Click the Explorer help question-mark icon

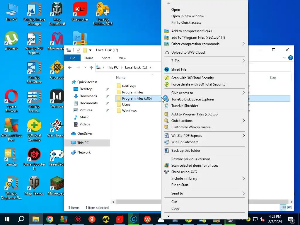coord(290,58)
